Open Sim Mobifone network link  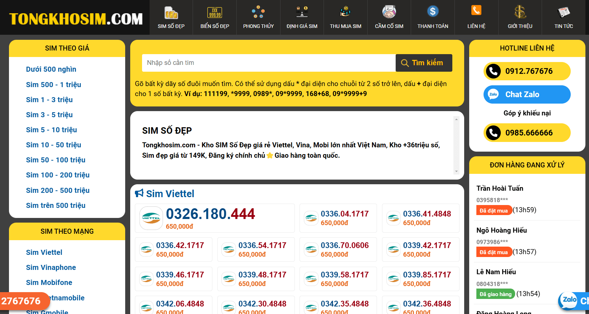coord(49,282)
